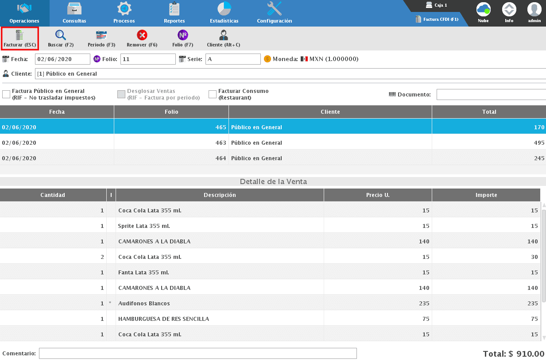
Task: Open the Buscar (F2) search tool
Action: click(x=61, y=38)
